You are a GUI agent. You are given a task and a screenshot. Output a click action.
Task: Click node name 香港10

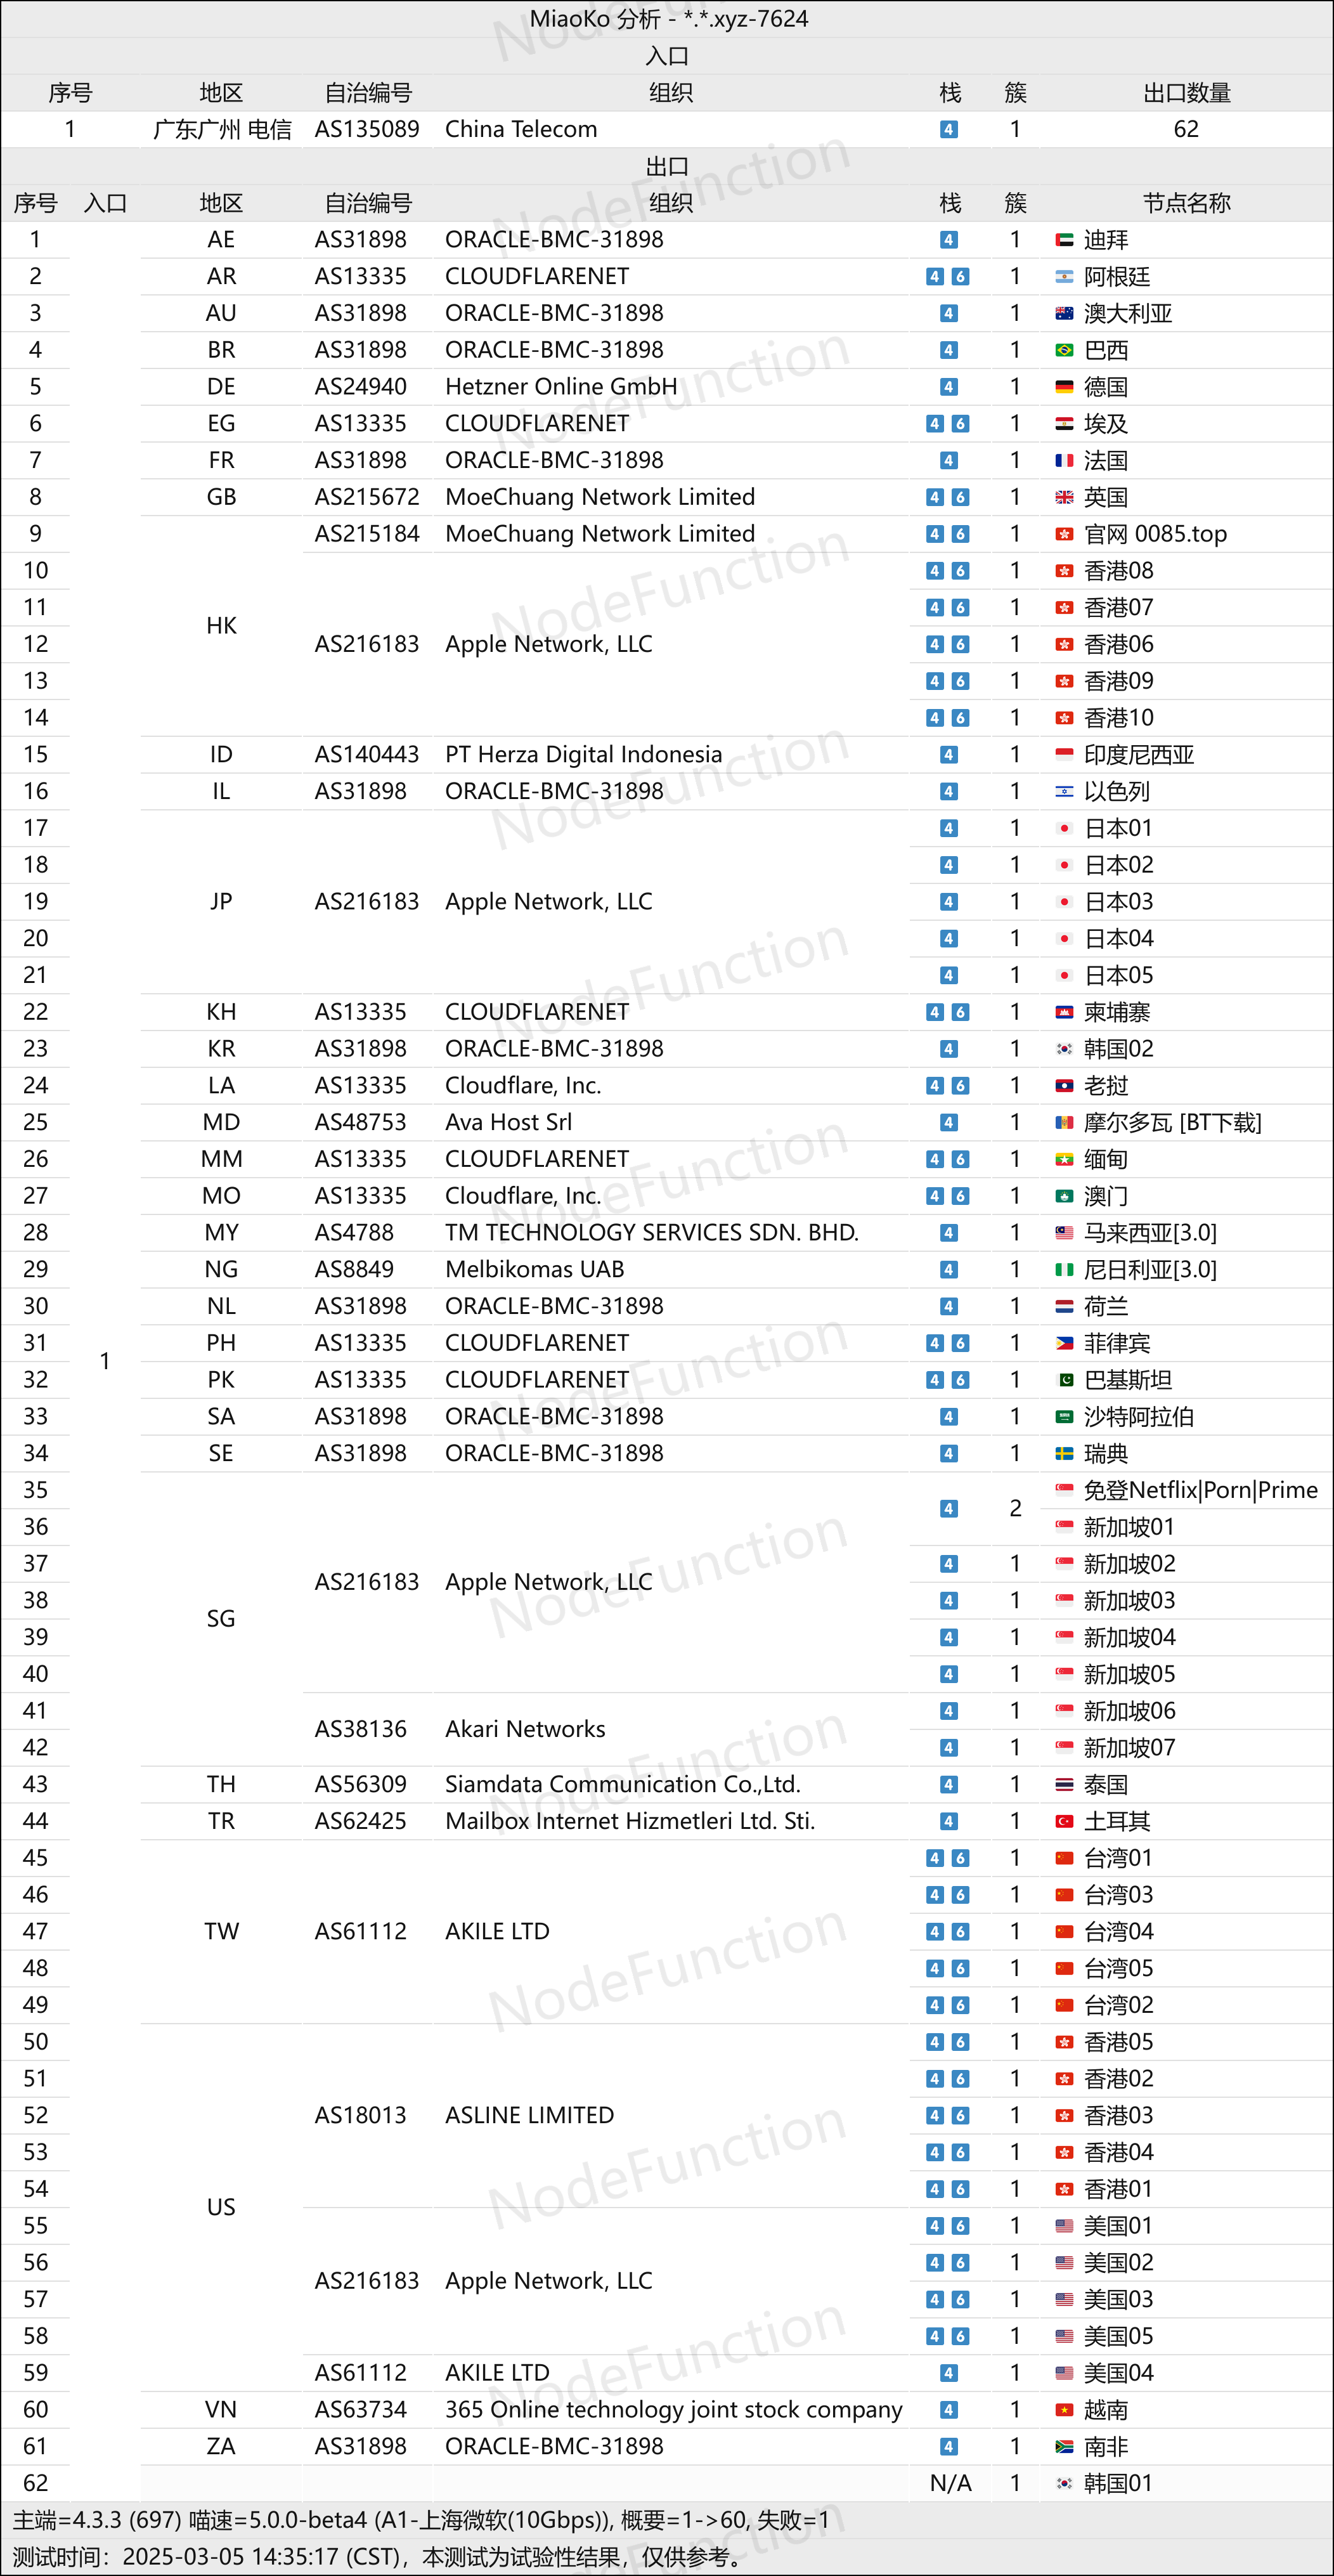coord(1119,718)
